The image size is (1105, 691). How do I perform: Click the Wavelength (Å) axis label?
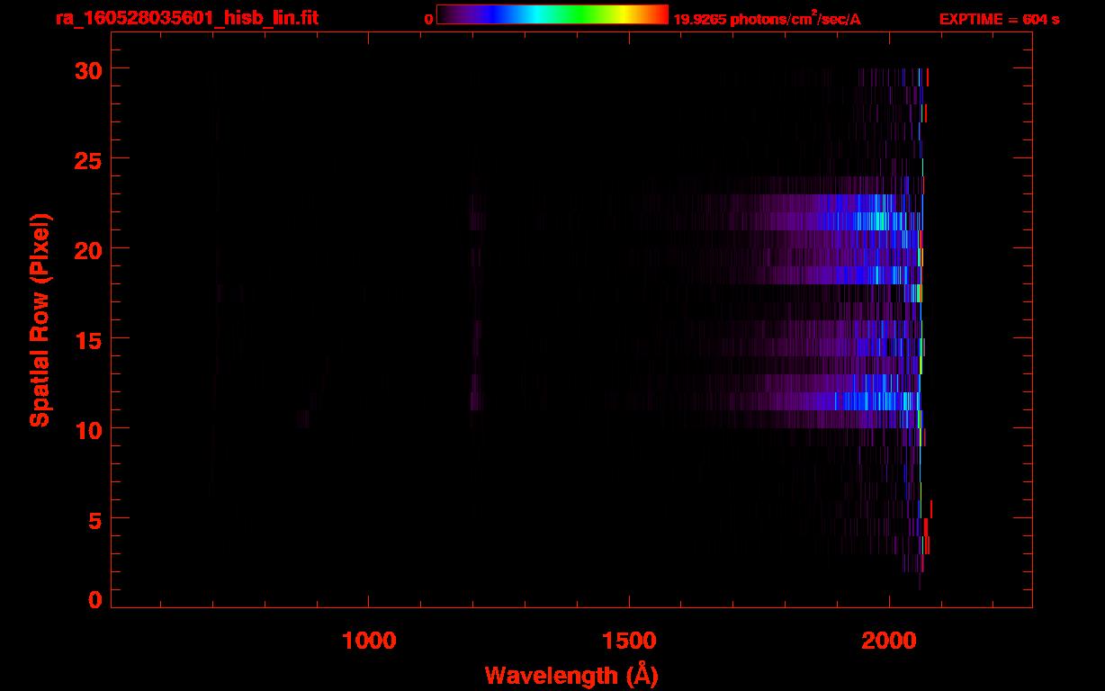click(x=571, y=675)
